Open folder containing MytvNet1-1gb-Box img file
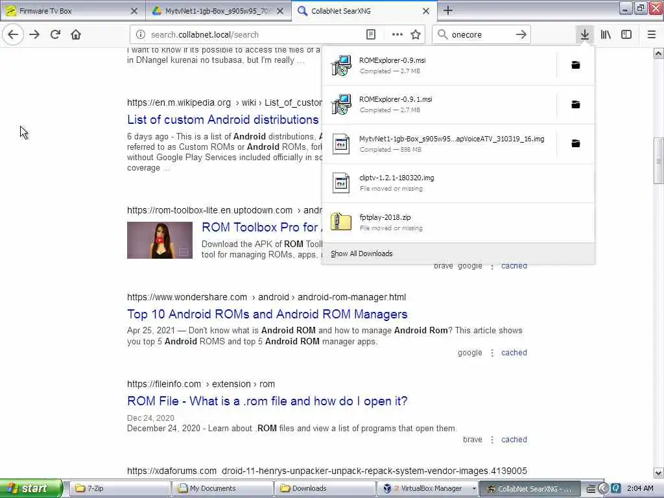Image resolution: width=664 pixels, height=498 pixels. click(x=576, y=143)
